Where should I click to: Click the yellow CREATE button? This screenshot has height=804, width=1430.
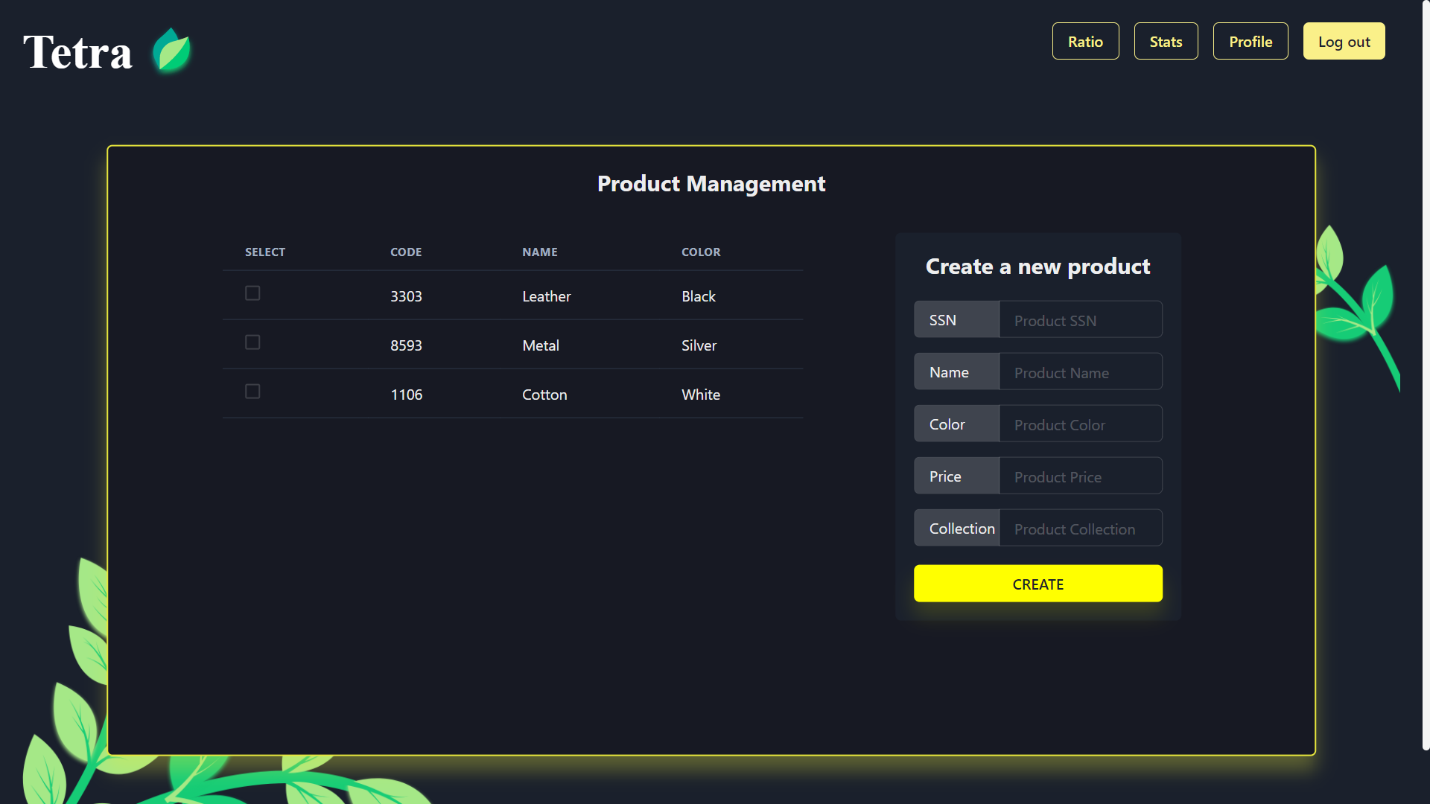click(1037, 584)
